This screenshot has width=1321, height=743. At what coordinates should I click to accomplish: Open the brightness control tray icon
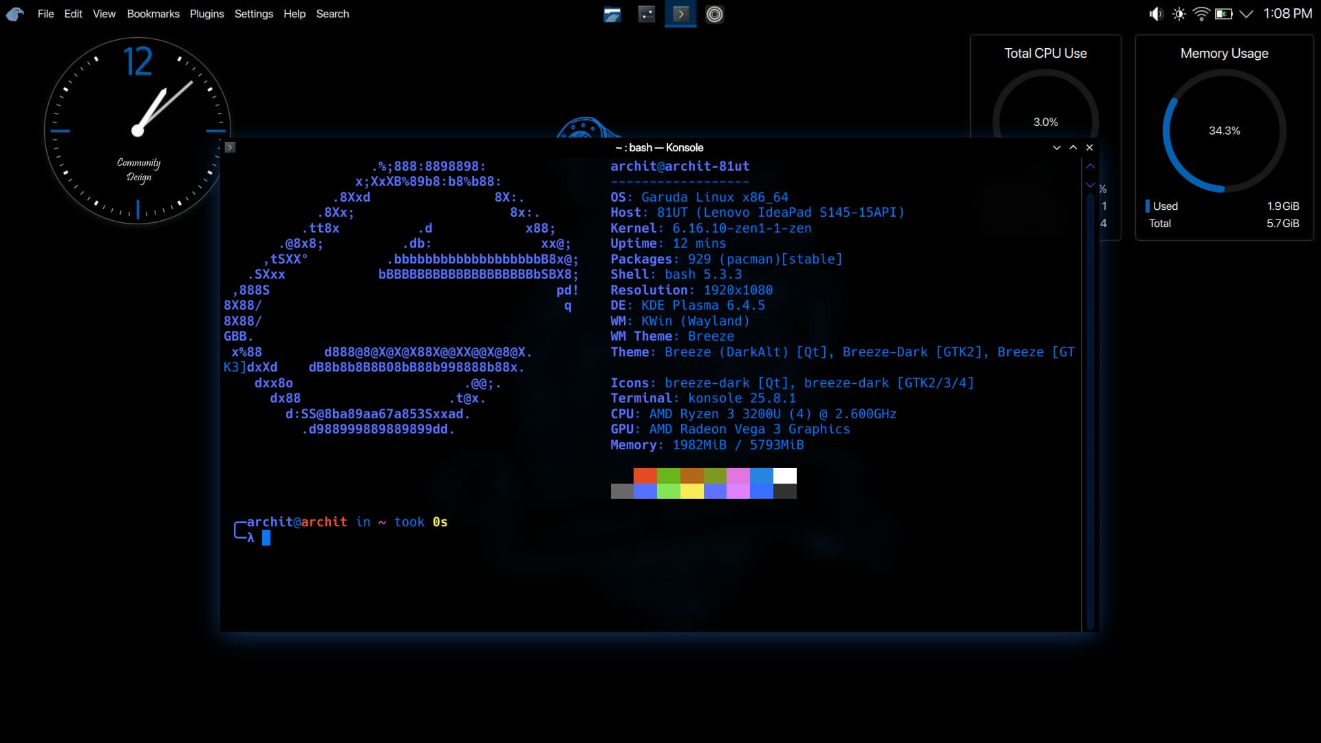click(x=1179, y=14)
